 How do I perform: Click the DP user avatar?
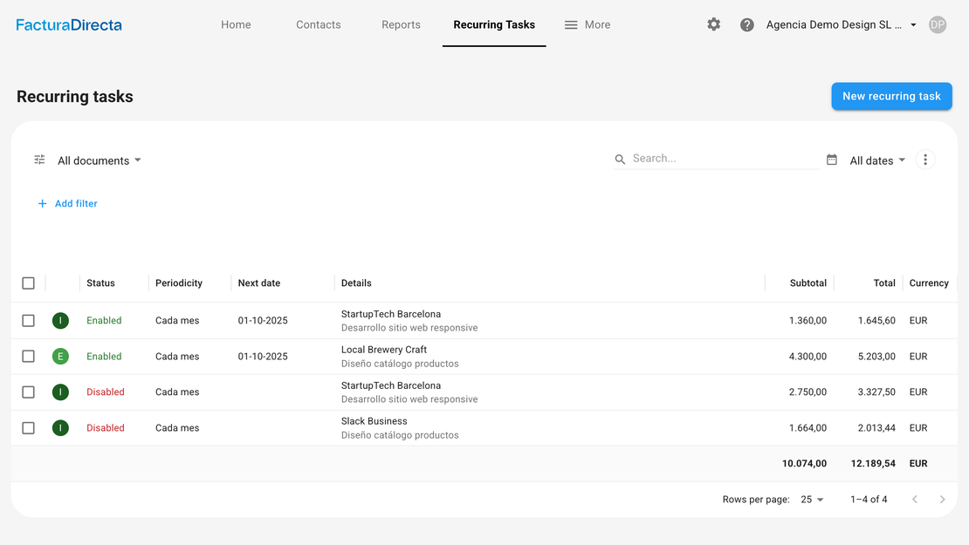tap(938, 24)
